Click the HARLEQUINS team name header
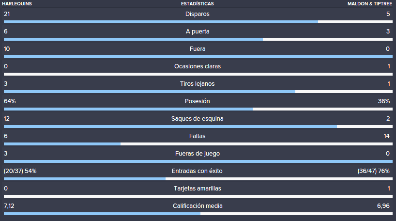396x221 pixels. point(17,4)
